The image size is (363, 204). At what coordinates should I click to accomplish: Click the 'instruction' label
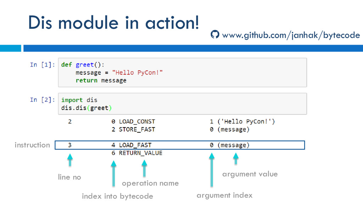pyautogui.click(x=32, y=145)
